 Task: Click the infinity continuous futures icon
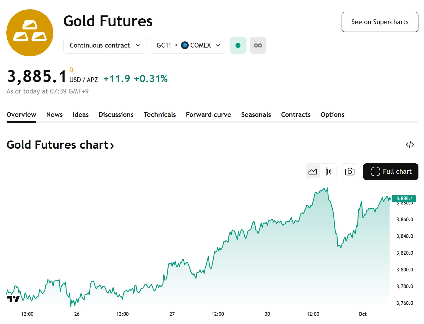258,45
